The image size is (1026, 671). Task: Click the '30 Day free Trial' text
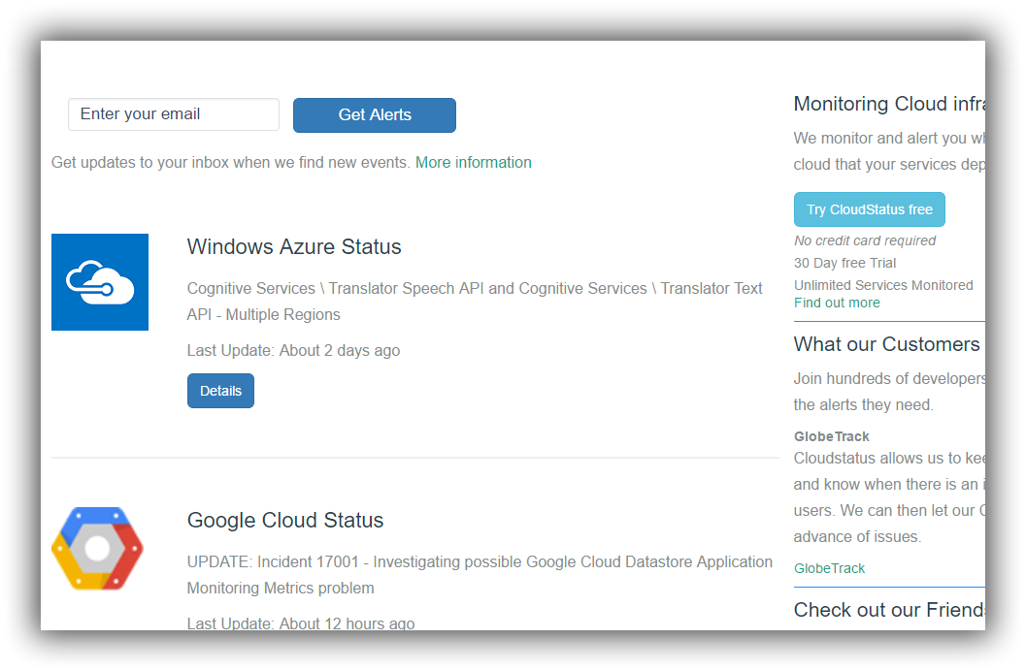point(844,263)
